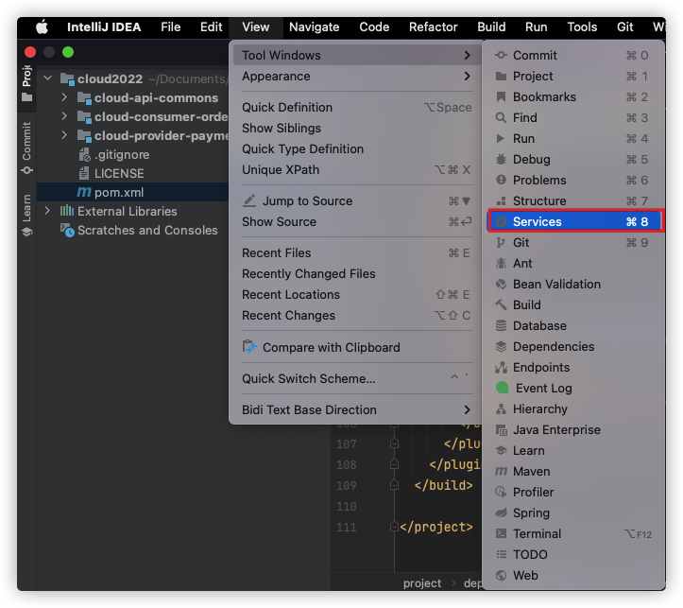The height and width of the screenshot is (608, 683).
Task: Click the Run play icon
Action: [501, 139]
